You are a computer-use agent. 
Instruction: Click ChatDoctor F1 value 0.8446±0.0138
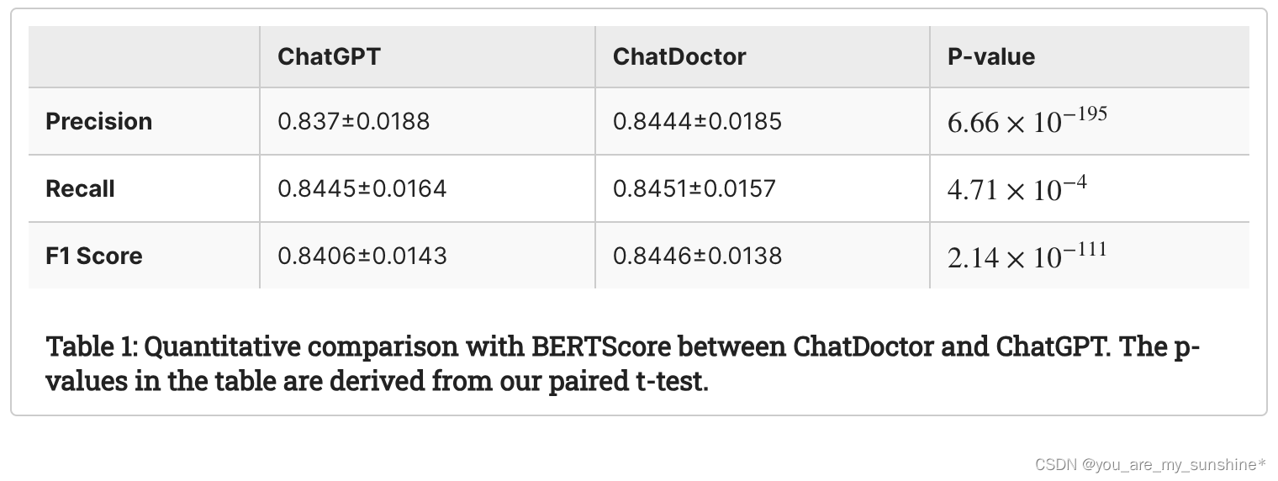click(x=697, y=256)
